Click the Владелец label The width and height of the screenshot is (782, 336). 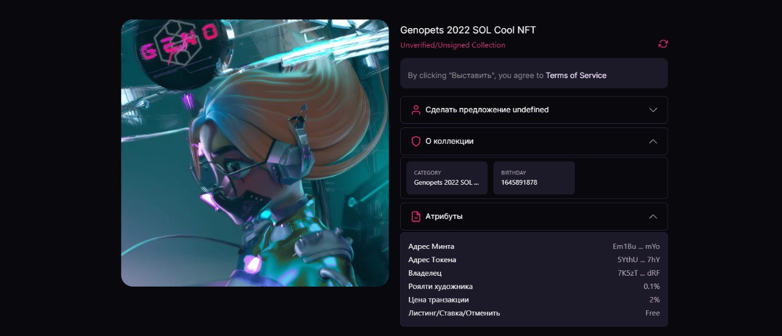tap(425, 273)
